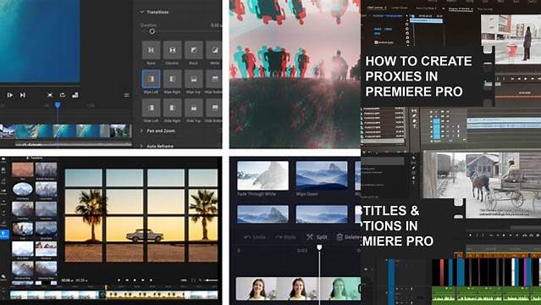This screenshot has height=305, width=541.
Task: Choose the Slide Top transition option
Action: click(194, 108)
